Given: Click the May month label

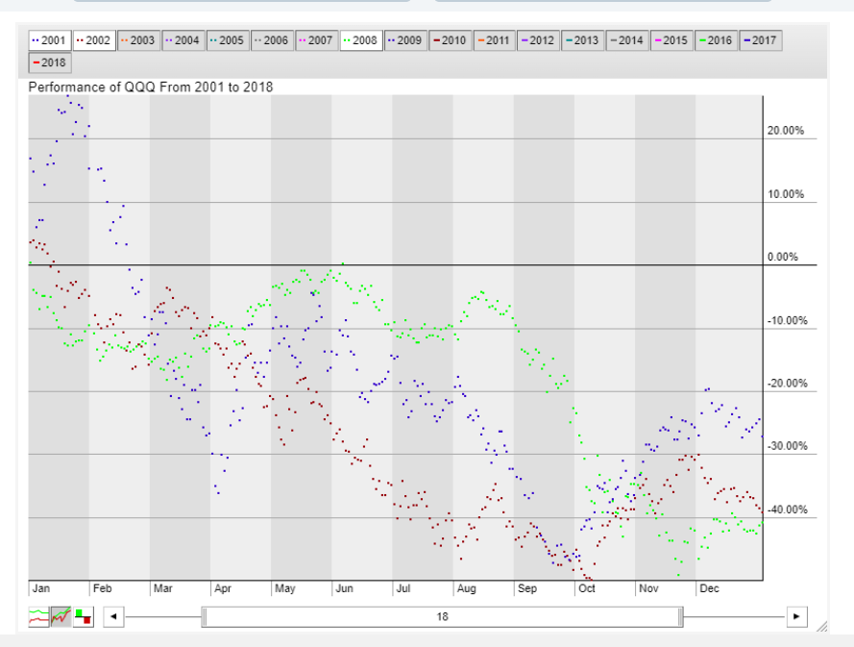Looking at the screenshot, I should pos(285,588).
